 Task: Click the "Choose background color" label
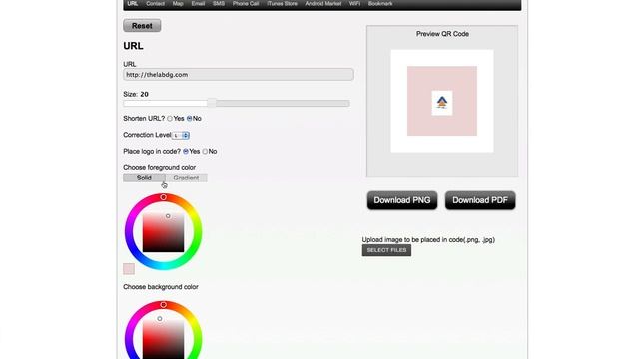(x=161, y=287)
